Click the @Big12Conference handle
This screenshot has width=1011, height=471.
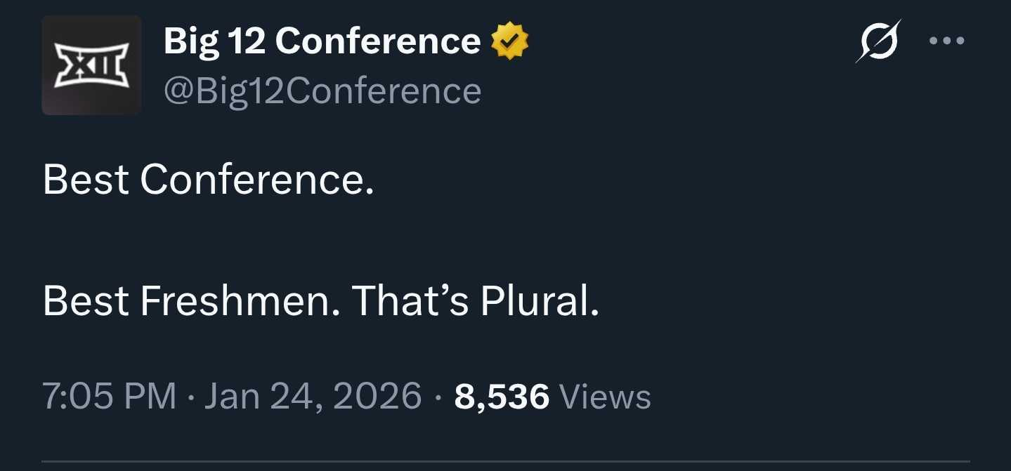click(322, 91)
